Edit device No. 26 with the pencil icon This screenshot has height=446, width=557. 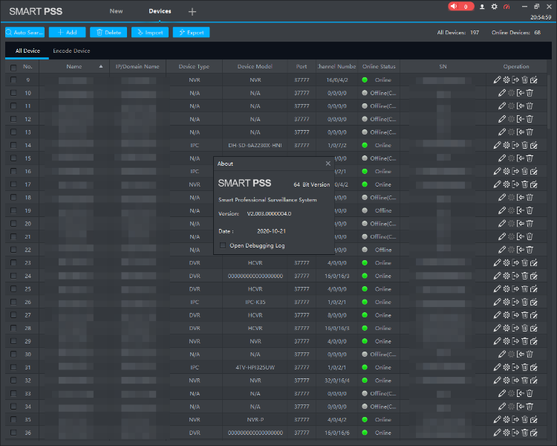tap(497, 302)
